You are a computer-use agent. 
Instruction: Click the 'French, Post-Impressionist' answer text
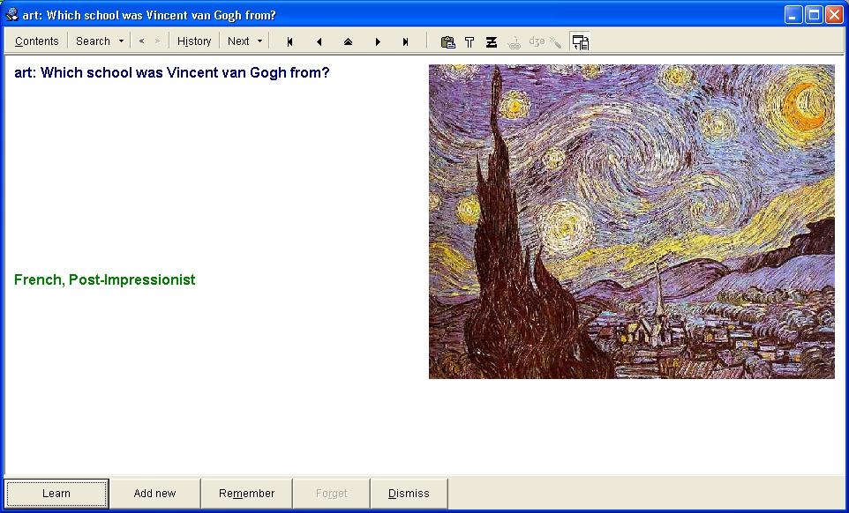click(104, 280)
